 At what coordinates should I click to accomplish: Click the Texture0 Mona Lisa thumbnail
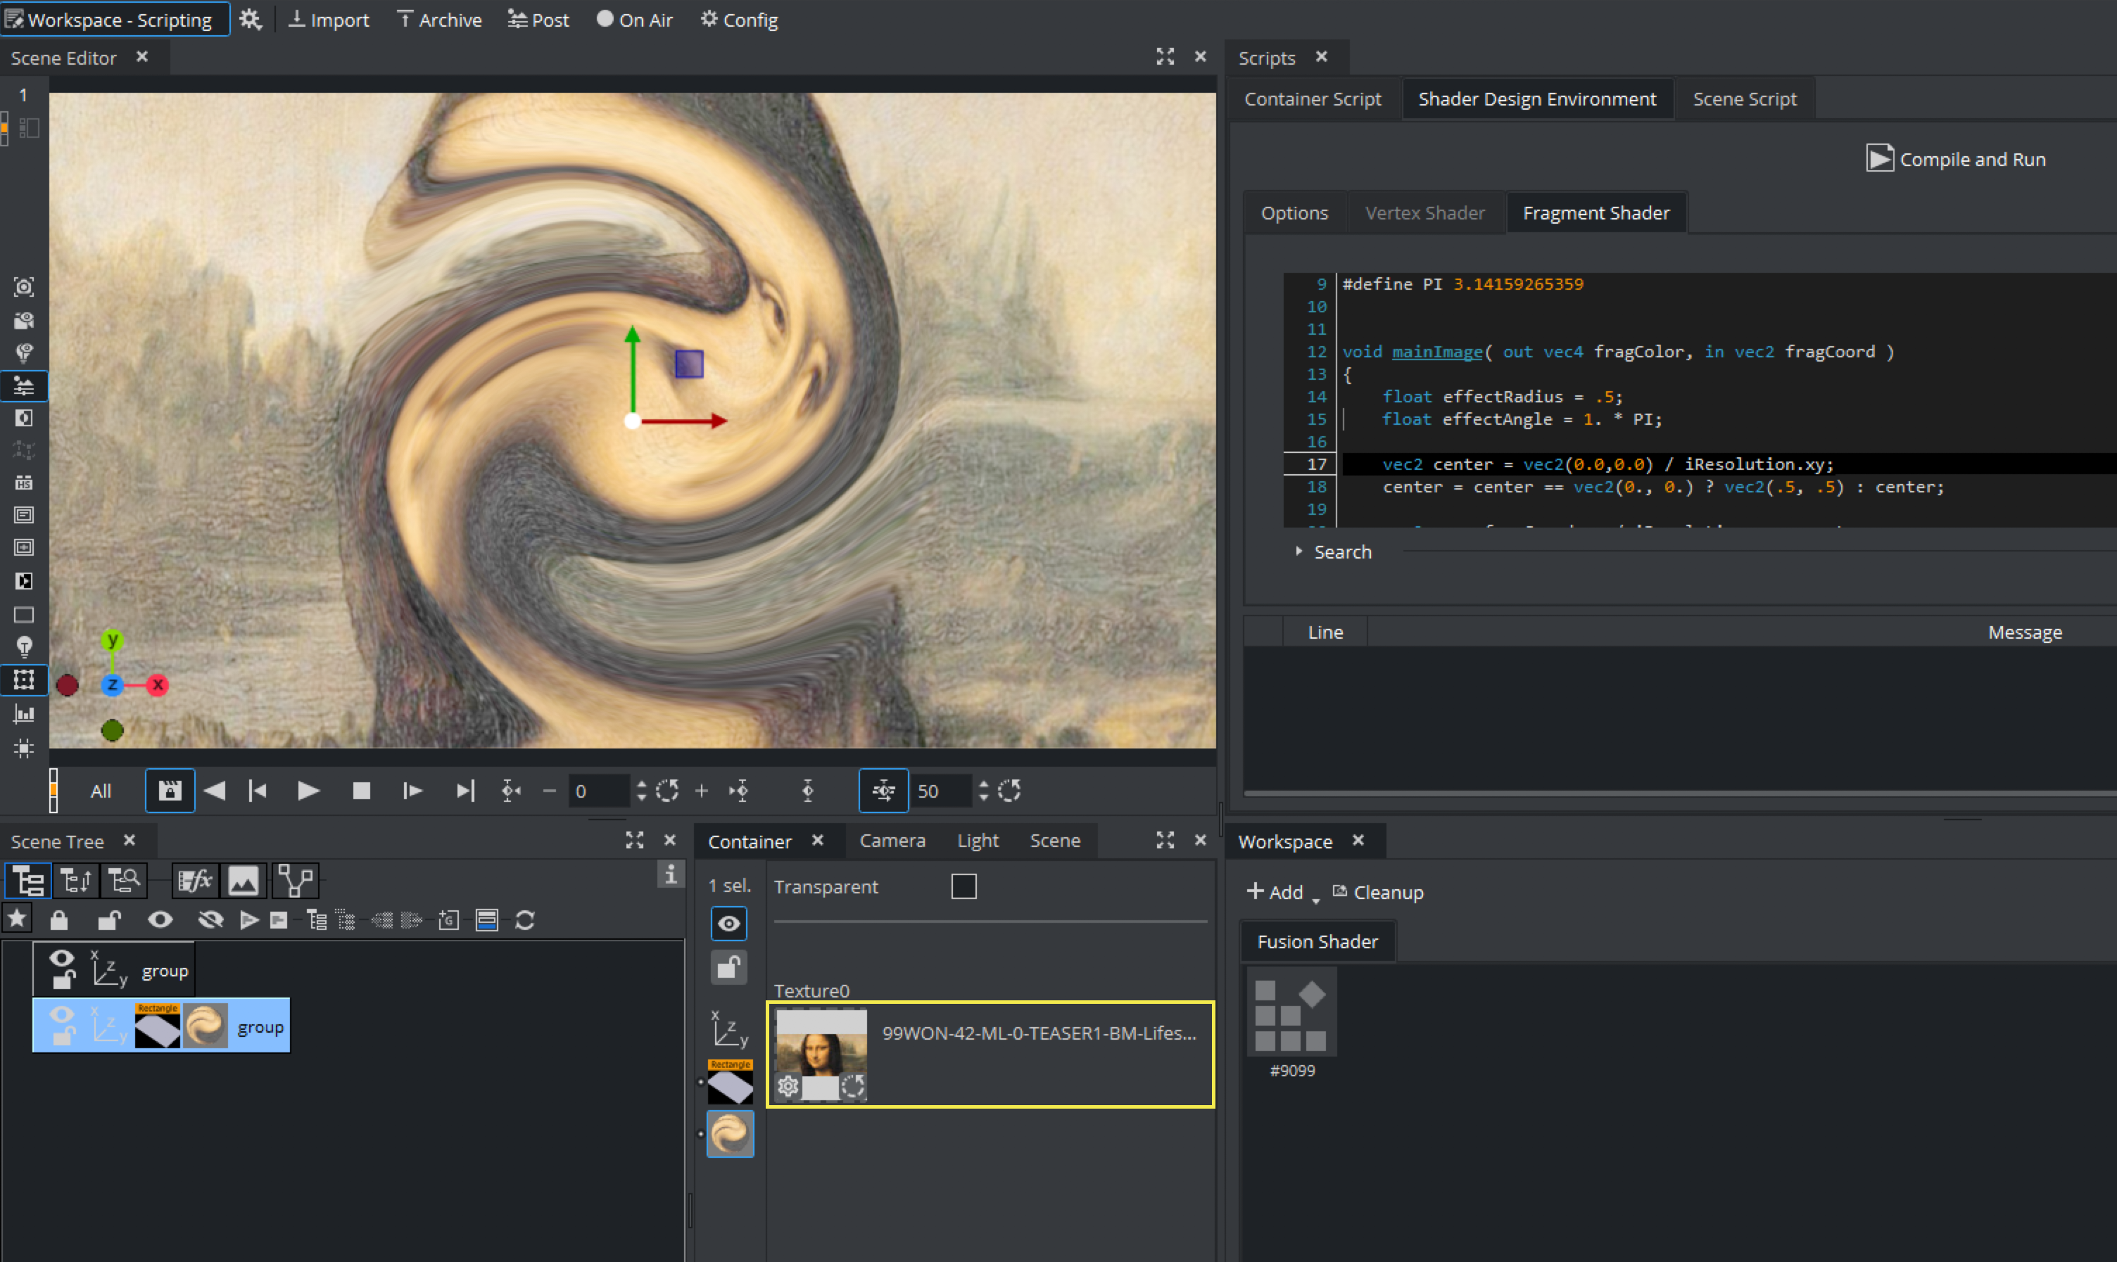coord(821,1054)
